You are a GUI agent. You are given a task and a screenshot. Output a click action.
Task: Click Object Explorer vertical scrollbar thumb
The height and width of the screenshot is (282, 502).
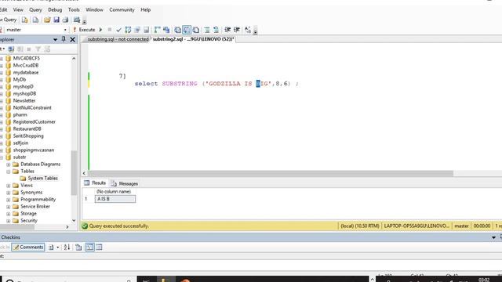point(74,172)
